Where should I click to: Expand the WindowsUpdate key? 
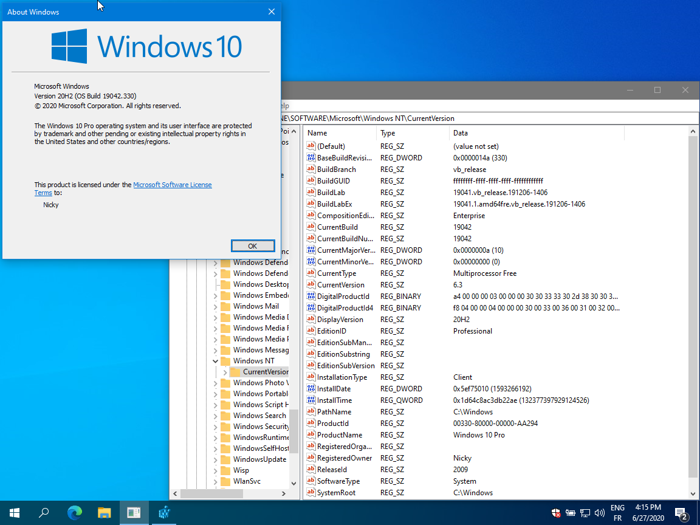click(216, 459)
